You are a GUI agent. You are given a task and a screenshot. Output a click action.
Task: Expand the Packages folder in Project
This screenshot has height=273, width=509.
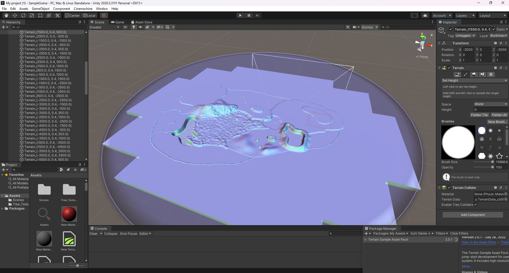pos(2,208)
